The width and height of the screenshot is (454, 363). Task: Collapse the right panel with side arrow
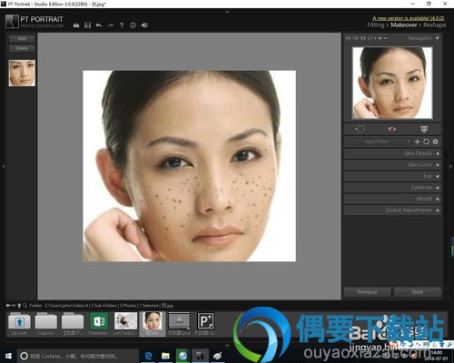coord(450,166)
